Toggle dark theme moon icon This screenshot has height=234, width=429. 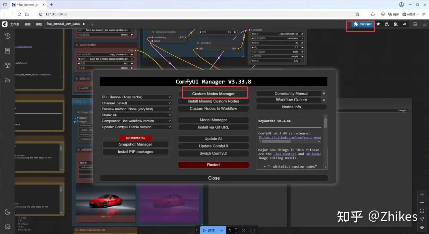coord(7,212)
